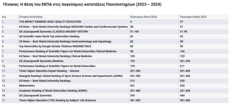The height and width of the screenshot is (105, 230).
Task: Click the standalone 'Webometrics' entry in row 14
Action: coord(26,86)
